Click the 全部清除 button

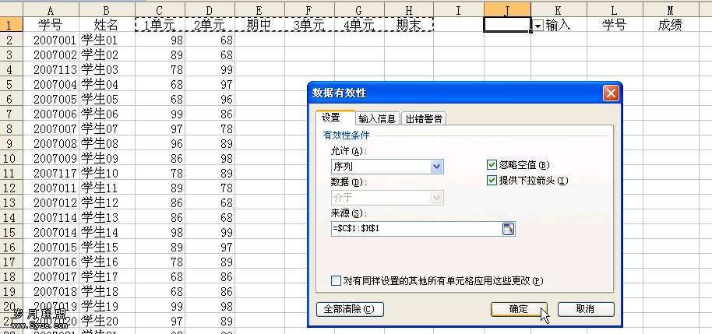[350, 310]
